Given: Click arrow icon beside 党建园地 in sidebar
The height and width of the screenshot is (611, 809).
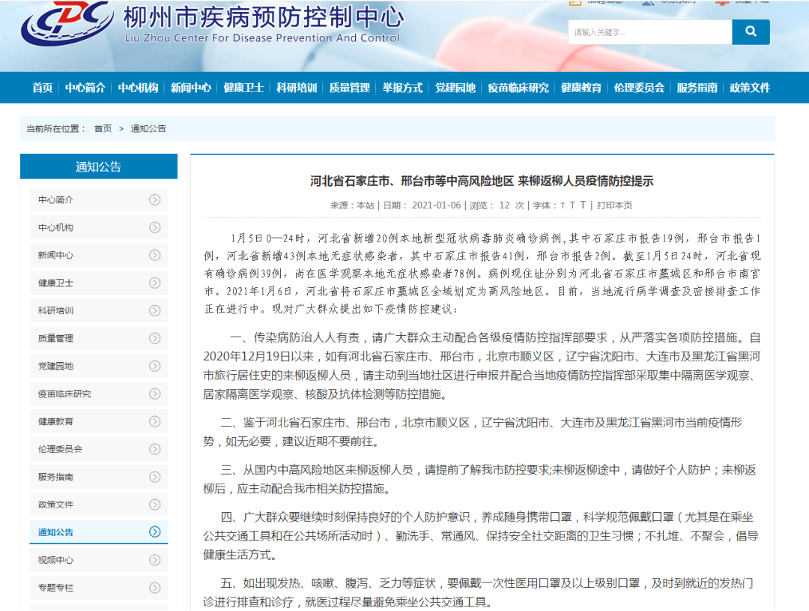Looking at the screenshot, I should pyautogui.click(x=155, y=366).
